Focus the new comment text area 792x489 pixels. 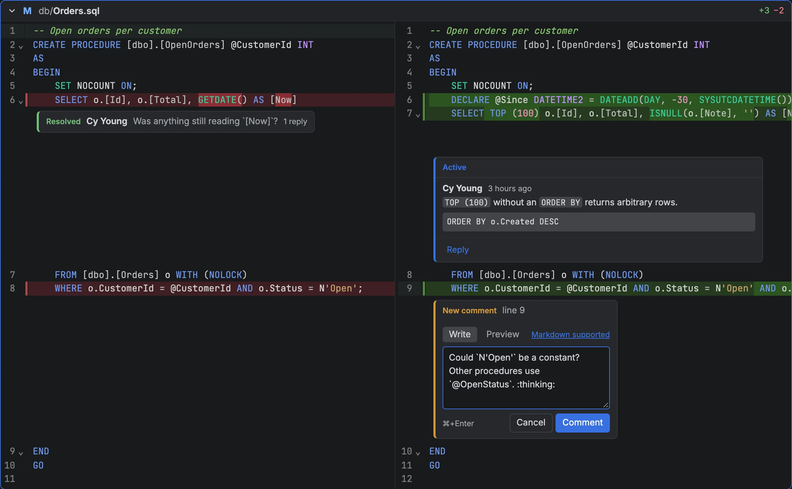pyautogui.click(x=526, y=378)
